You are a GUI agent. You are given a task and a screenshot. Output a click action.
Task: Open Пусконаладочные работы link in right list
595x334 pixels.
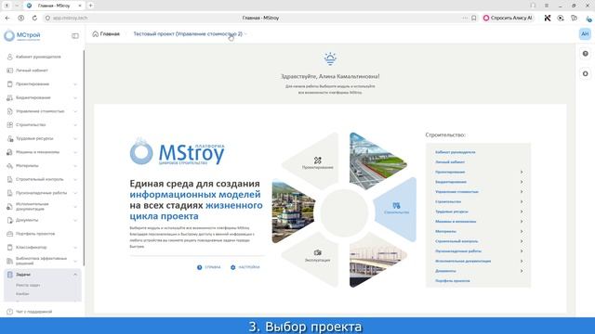[458, 251]
